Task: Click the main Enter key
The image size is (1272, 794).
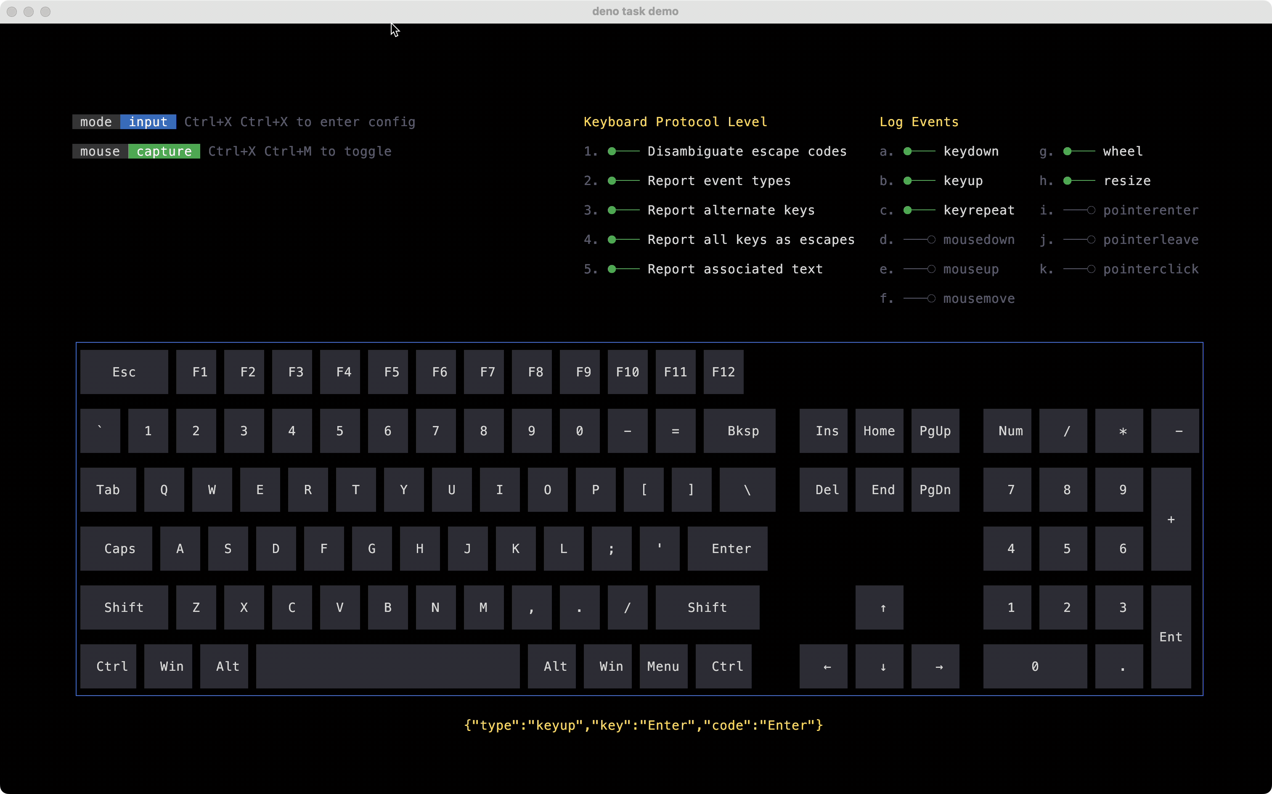Action: point(727,548)
